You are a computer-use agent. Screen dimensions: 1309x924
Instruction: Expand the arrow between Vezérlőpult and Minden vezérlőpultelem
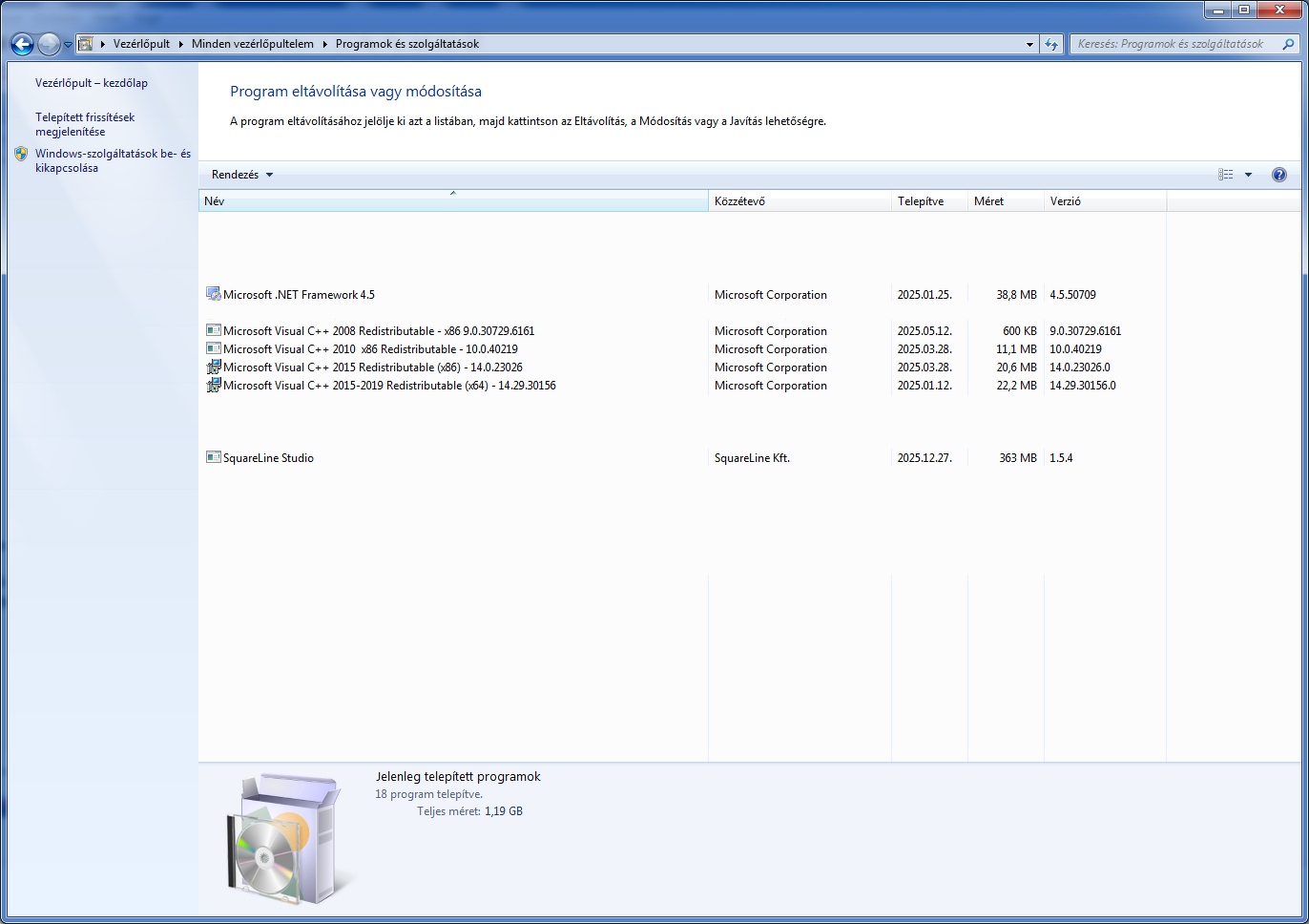click(181, 44)
